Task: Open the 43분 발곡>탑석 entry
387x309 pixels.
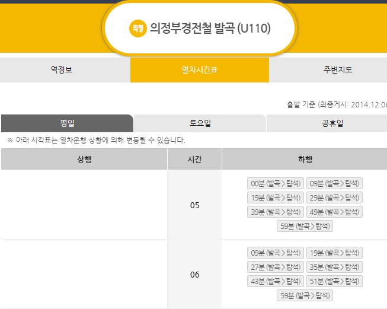Action: 276,281
